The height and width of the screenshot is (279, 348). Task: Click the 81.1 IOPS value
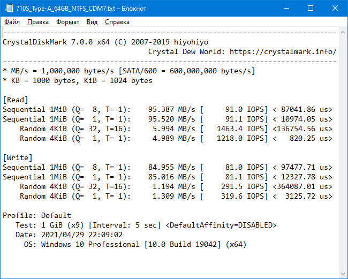(x=245, y=177)
